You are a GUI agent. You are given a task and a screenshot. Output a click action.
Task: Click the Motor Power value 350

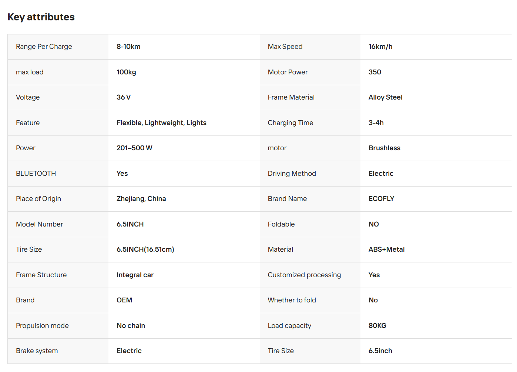(375, 72)
